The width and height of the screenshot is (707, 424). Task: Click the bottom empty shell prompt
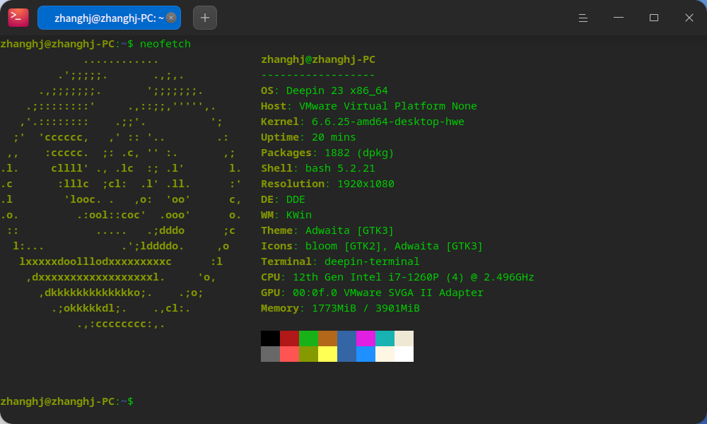pos(66,401)
